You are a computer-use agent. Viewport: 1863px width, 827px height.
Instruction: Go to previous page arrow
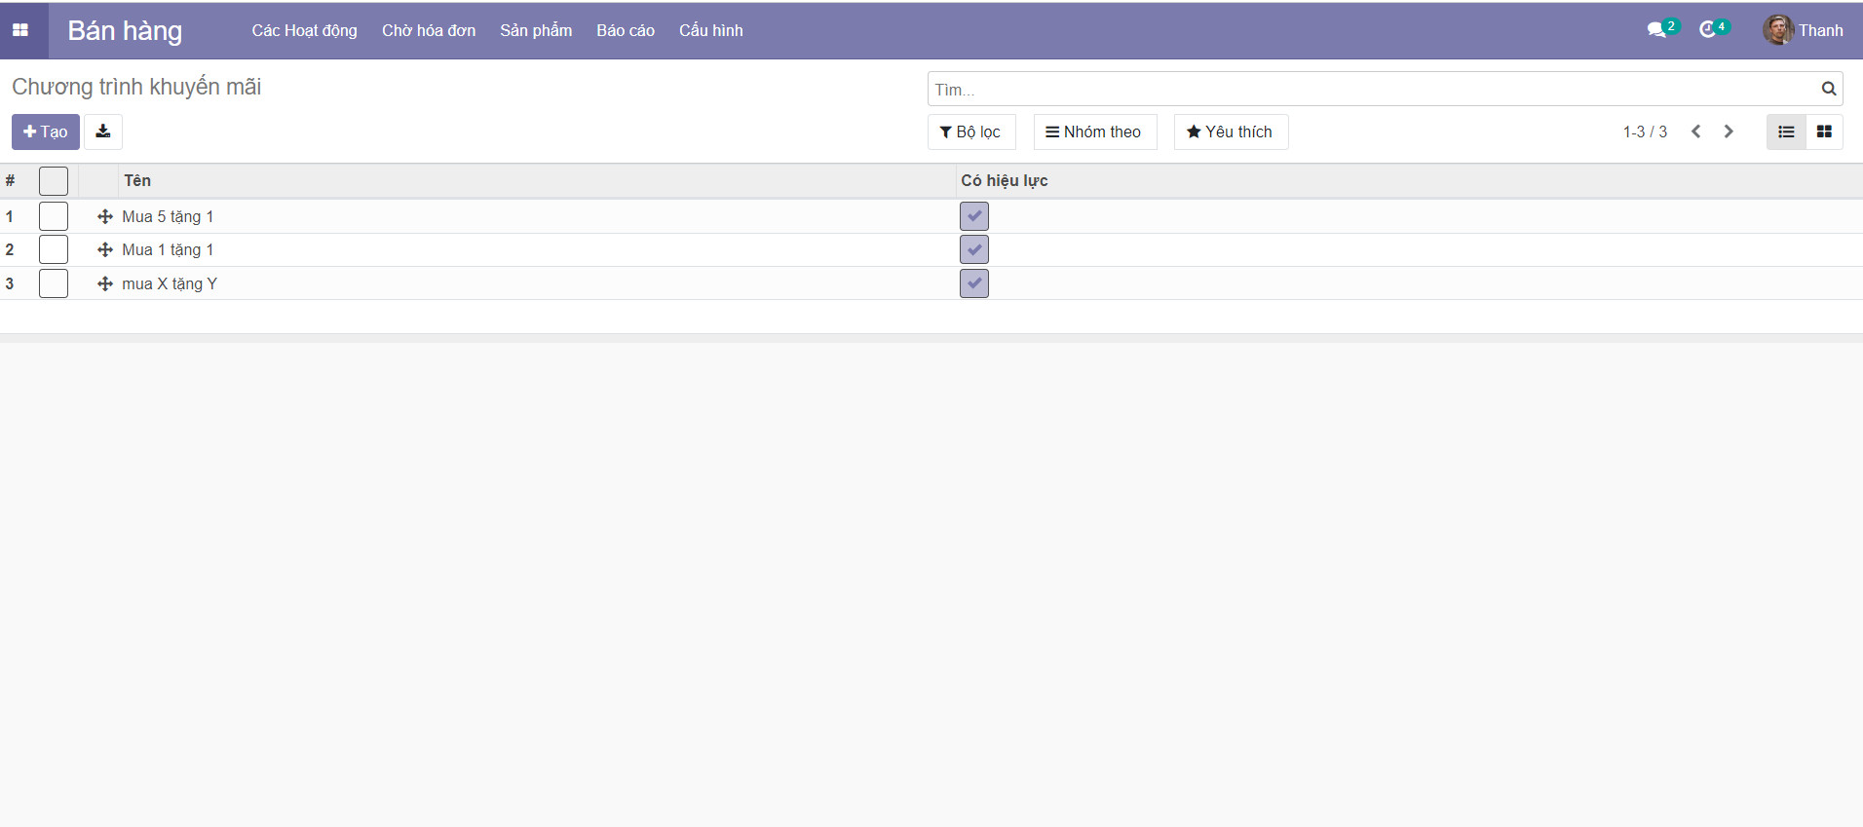pyautogui.click(x=1695, y=132)
